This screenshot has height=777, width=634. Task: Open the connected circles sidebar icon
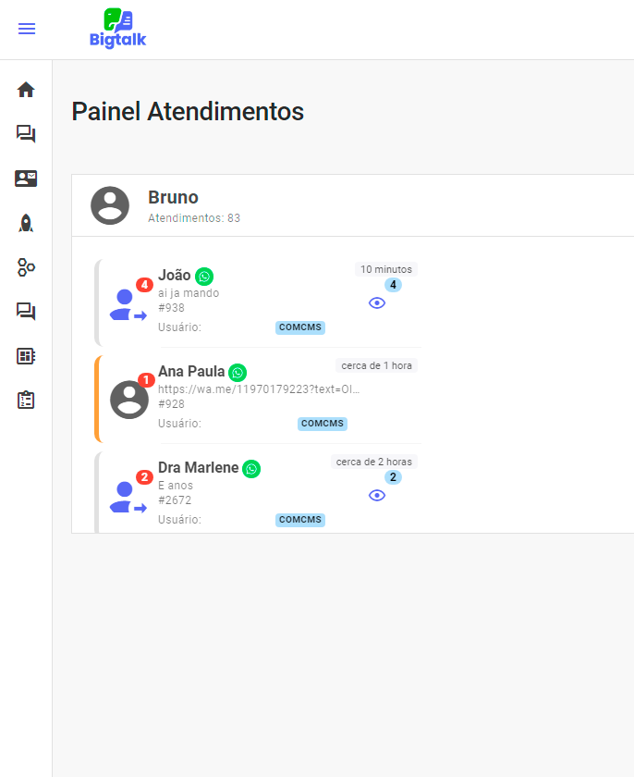point(26,267)
